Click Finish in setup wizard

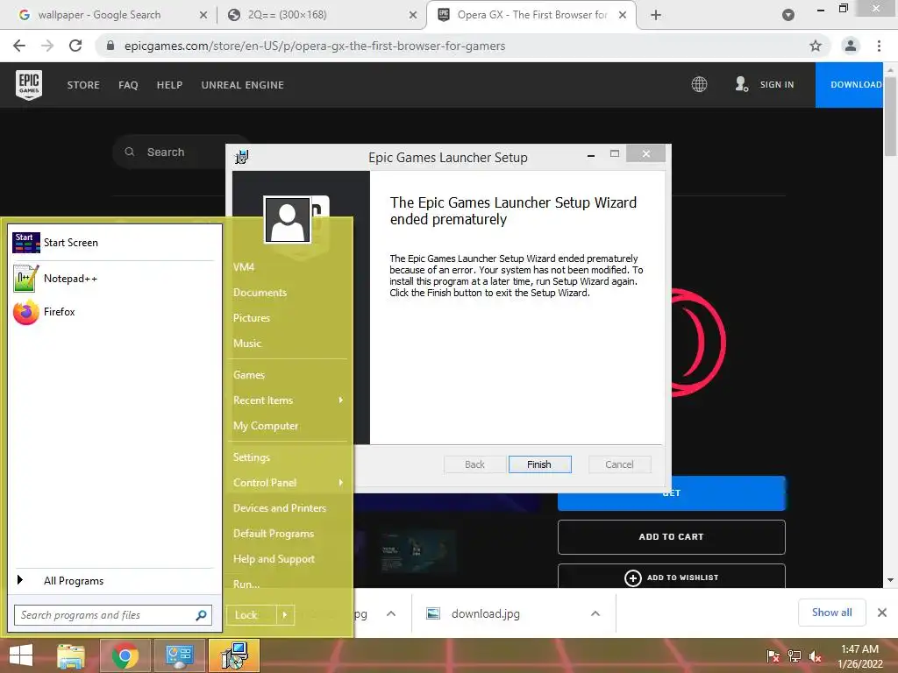coord(539,464)
